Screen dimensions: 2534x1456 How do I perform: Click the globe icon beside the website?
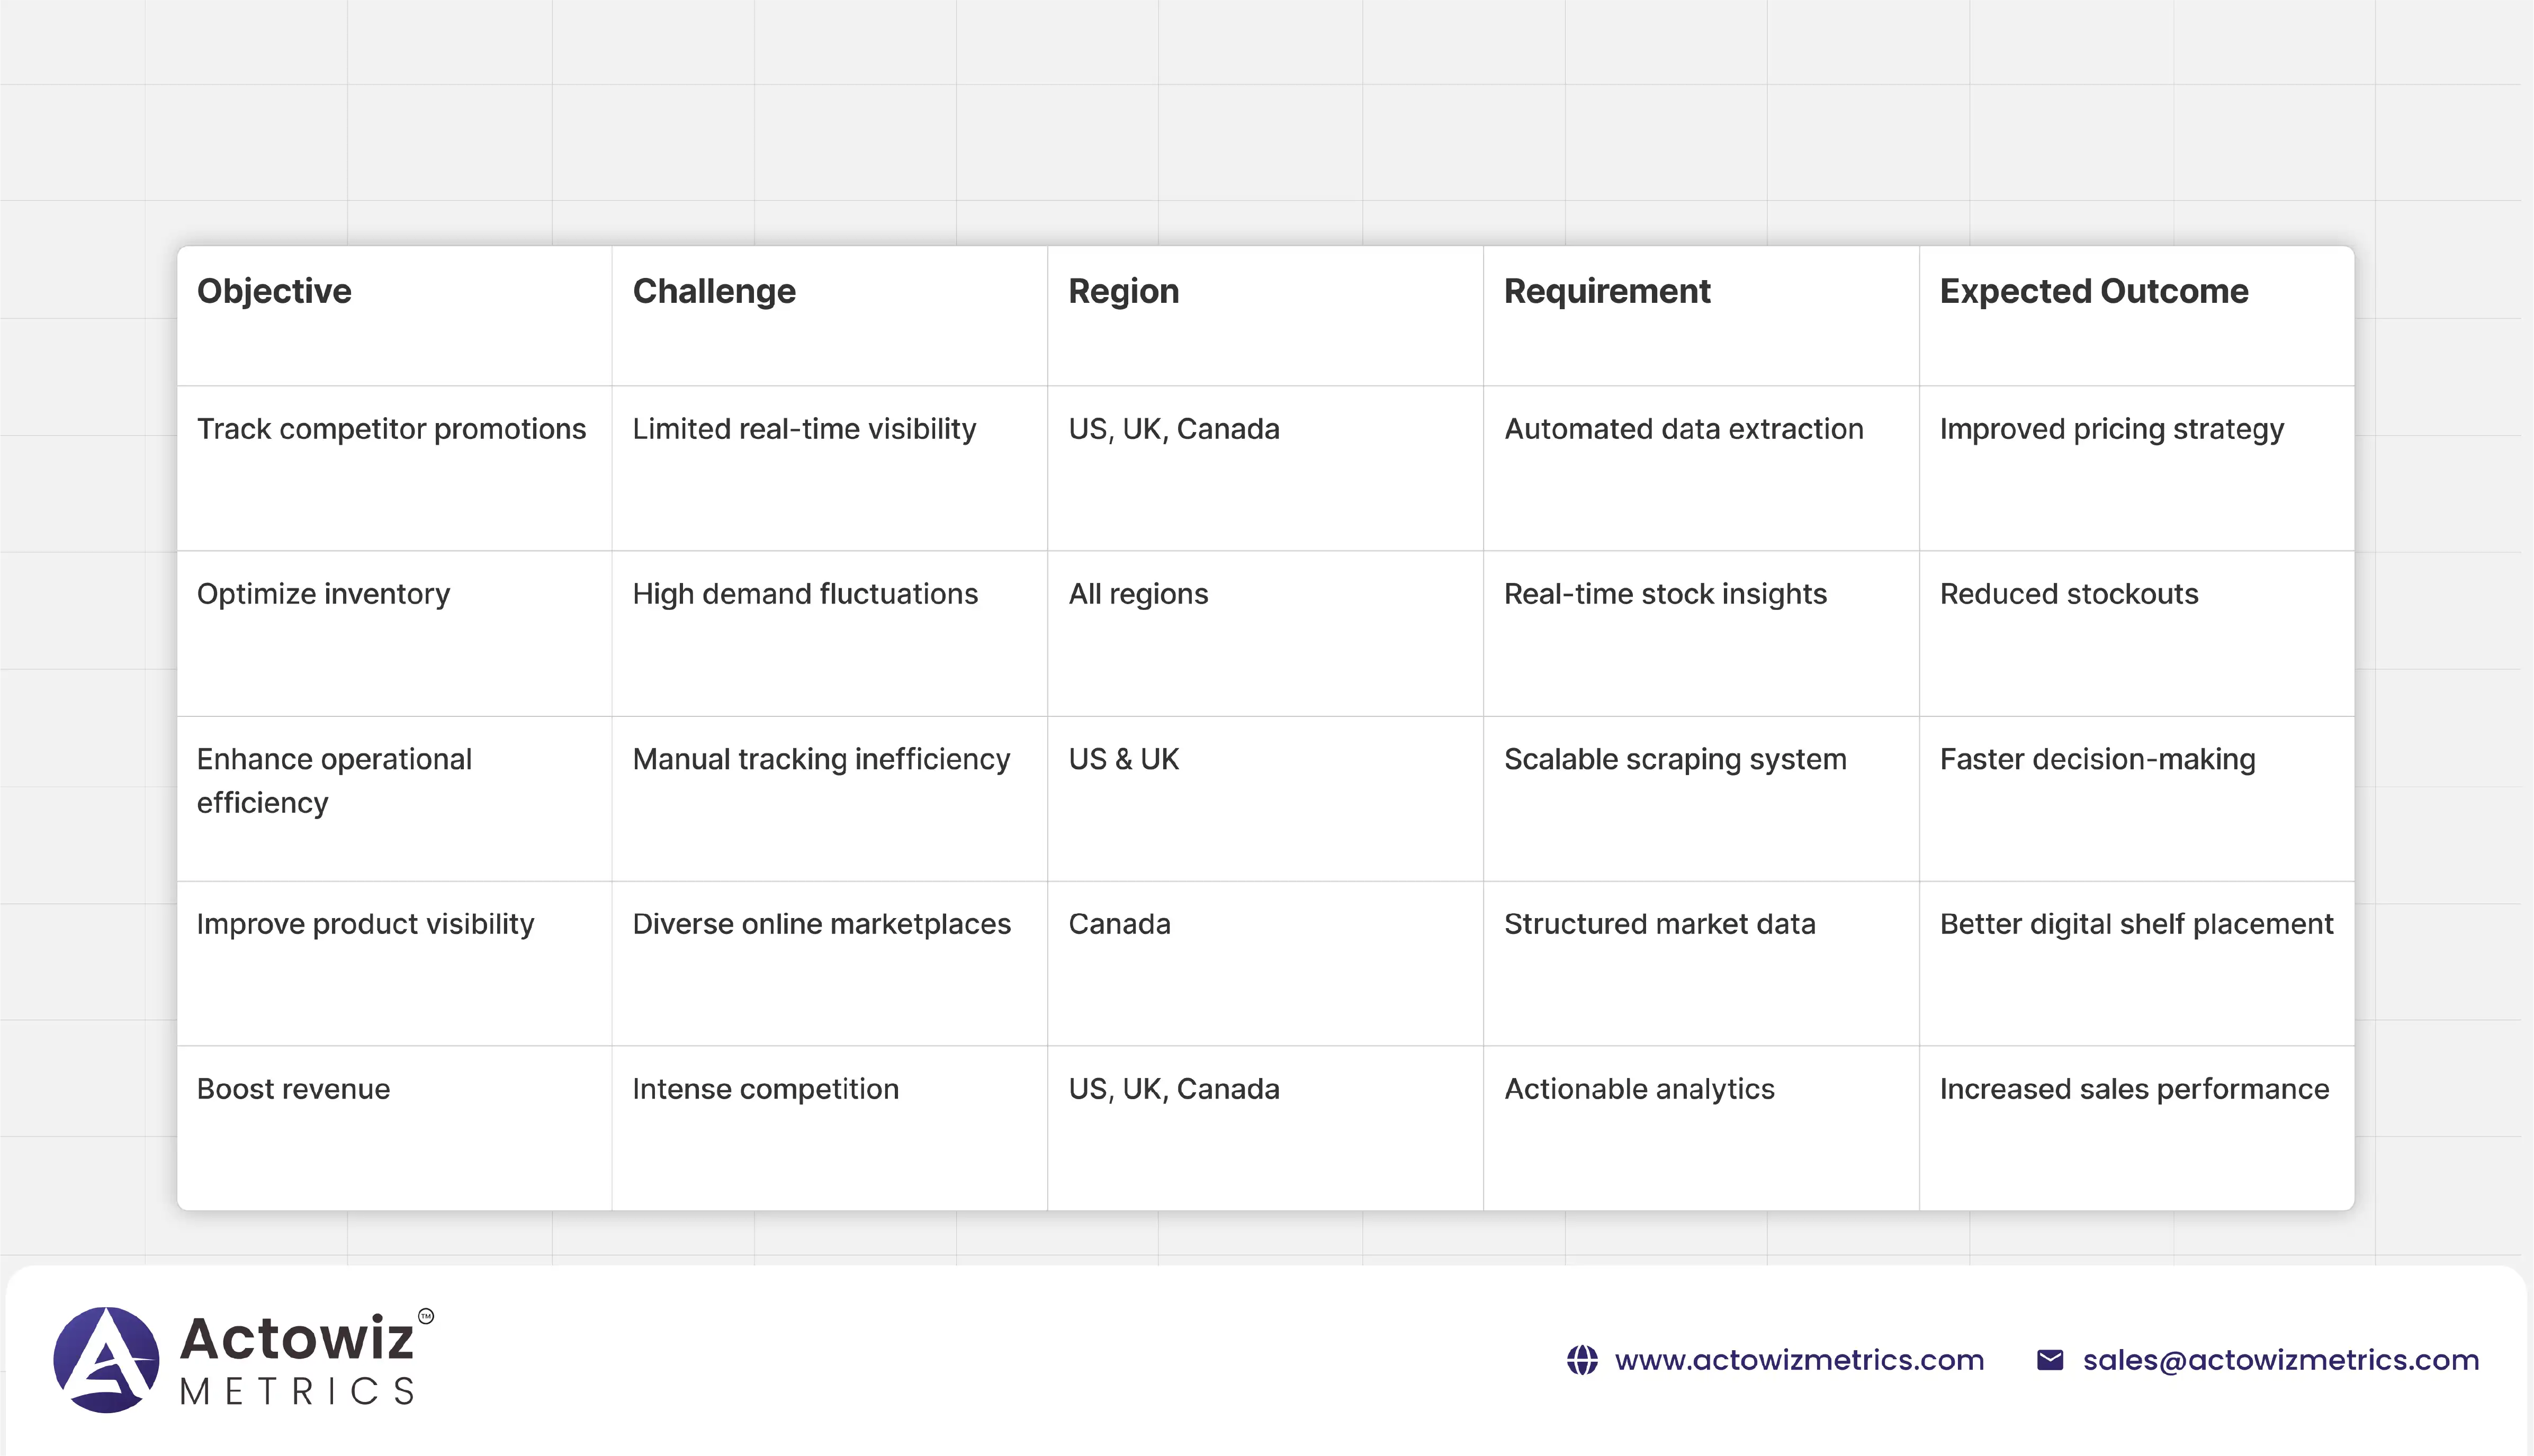1582,1360
